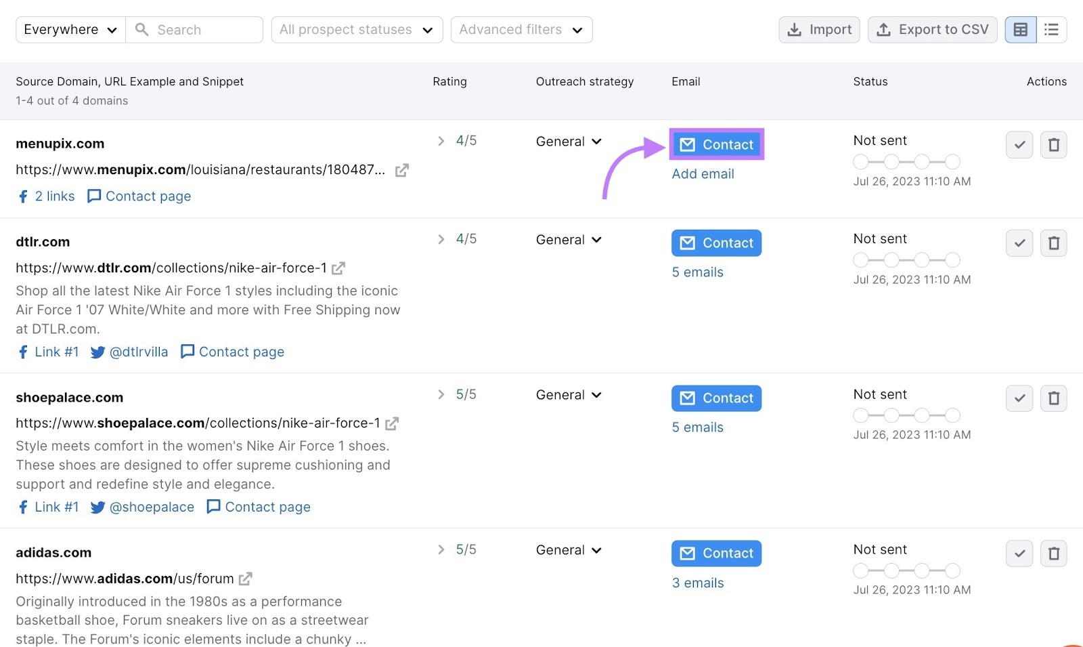Switch to table view
The height and width of the screenshot is (647, 1083).
pyautogui.click(x=1020, y=29)
